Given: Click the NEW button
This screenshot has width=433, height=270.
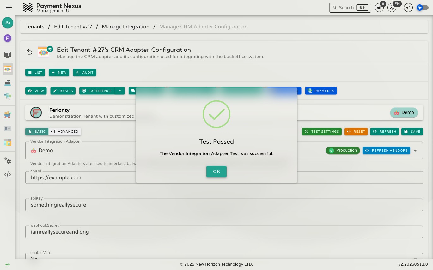Looking at the screenshot, I should click(x=59, y=72).
